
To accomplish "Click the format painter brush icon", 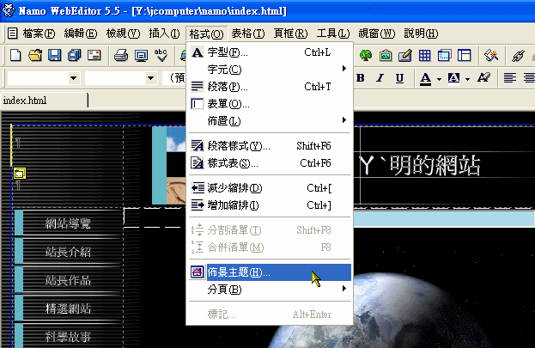I will [483, 77].
